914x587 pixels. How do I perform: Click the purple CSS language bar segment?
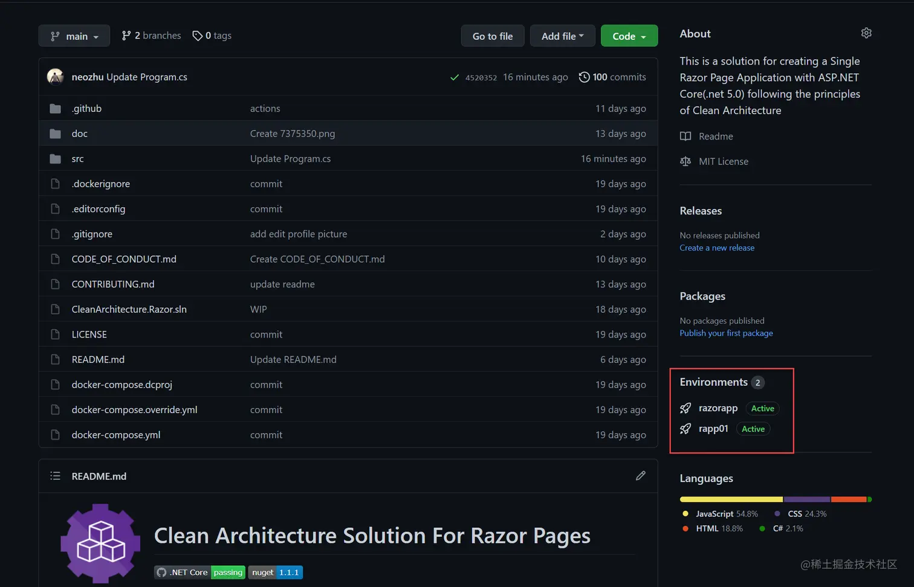pos(807,499)
